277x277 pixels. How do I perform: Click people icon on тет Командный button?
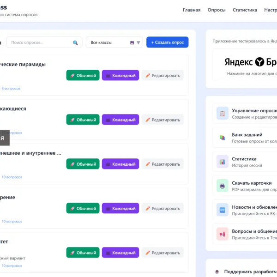coord(108,253)
